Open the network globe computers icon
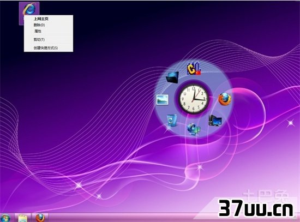300x222 pixels. 194,129
